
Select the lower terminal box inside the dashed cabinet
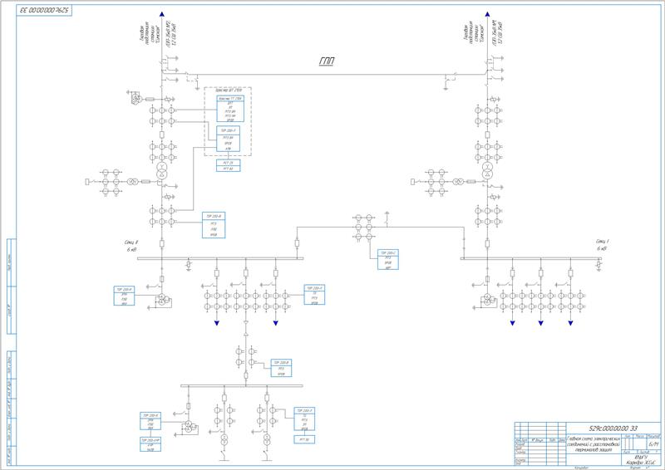point(228,139)
